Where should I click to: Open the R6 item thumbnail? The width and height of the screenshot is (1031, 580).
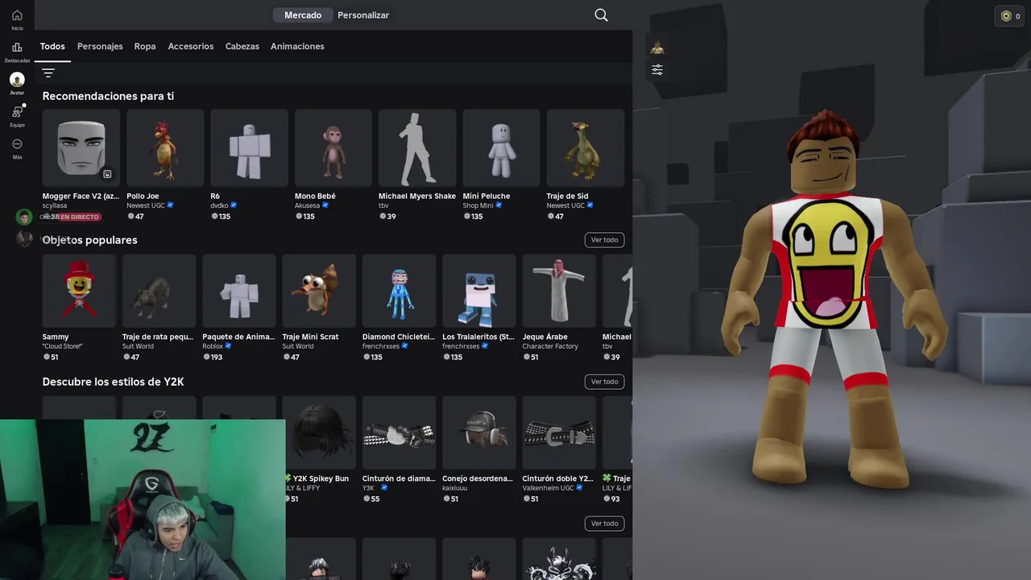[x=250, y=148]
